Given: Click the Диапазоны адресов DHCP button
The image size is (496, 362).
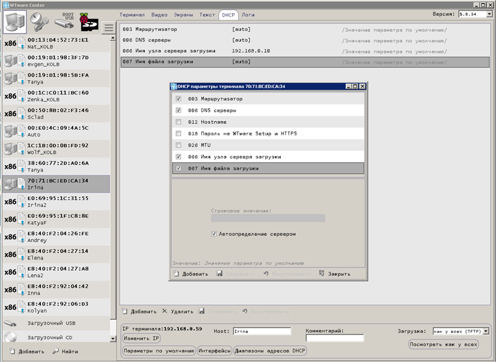Looking at the screenshot, I should tap(270, 351).
